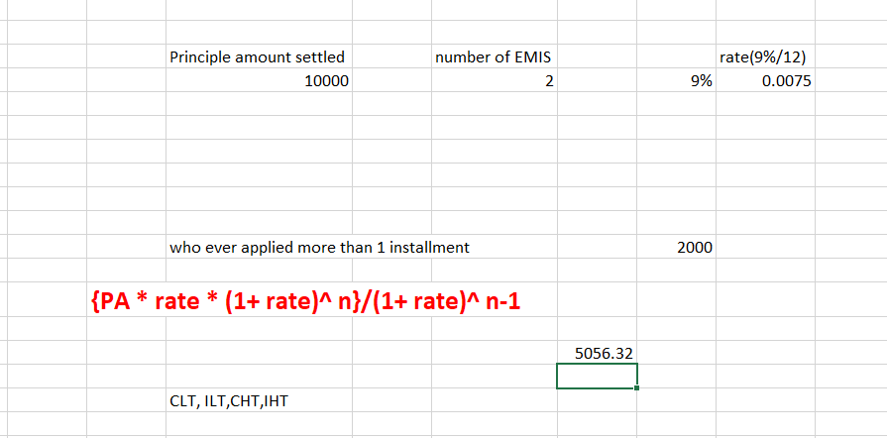Select the 'CLT, ILT,CHT,IHT' cell

[x=259, y=400]
